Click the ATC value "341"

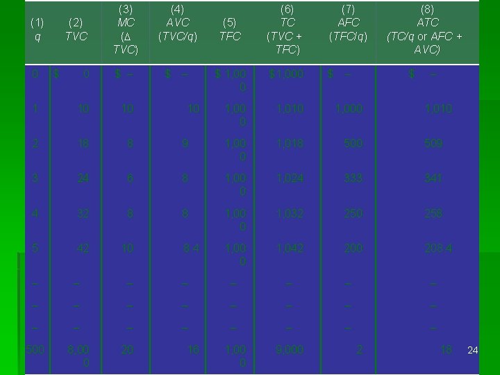(x=433, y=178)
